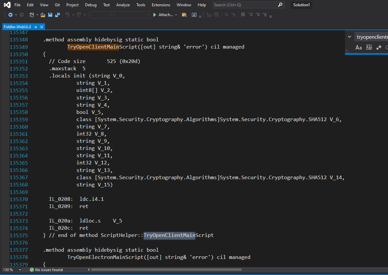Open the Navigate Backward history dropdown
The height and width of the screenshot is (275, 388).
[16, 15]
